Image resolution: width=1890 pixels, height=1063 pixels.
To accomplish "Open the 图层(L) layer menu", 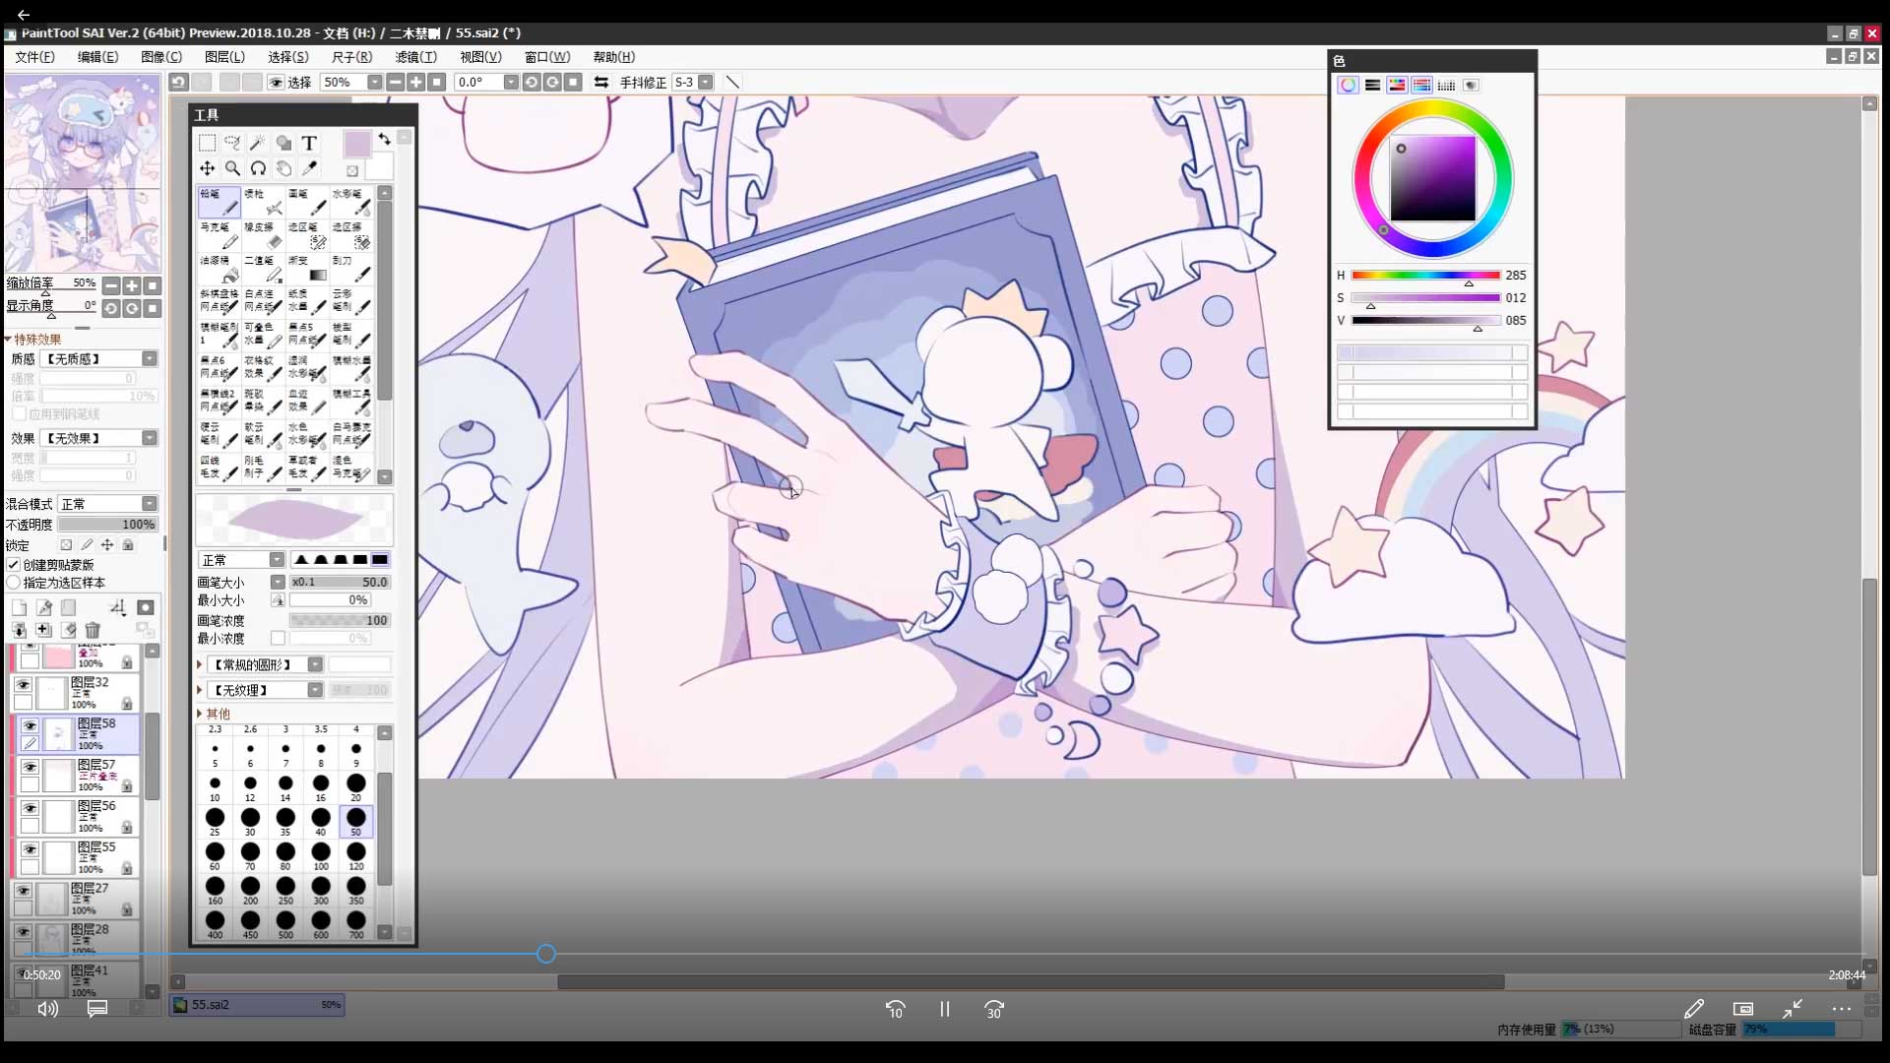I will (224, 57).
